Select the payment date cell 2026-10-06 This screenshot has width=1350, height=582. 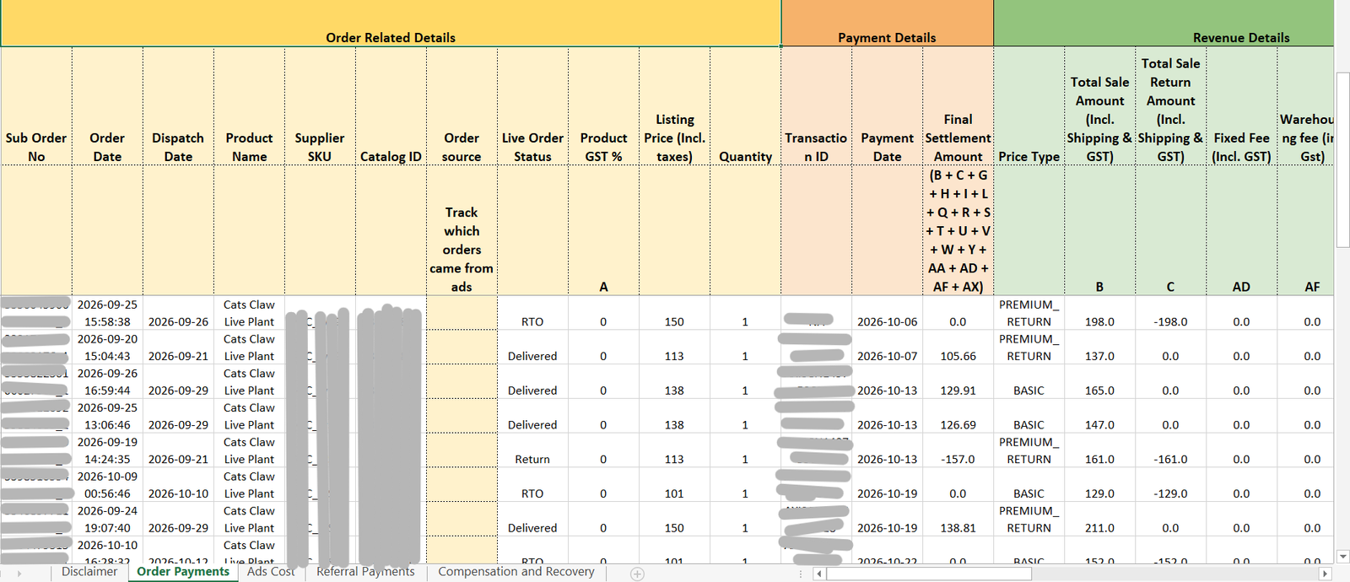(887, 313)
